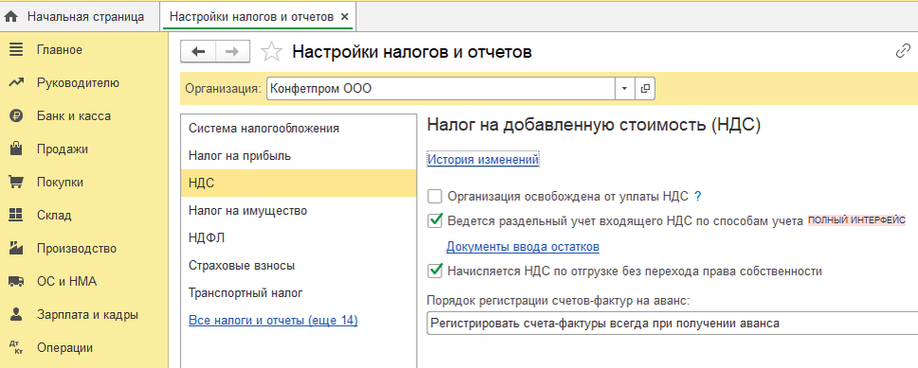The height and width of the screenshot is (368, 918).
Task: Open the Банк и касса section
Action: pyautogui.click(x=73, y=115)
